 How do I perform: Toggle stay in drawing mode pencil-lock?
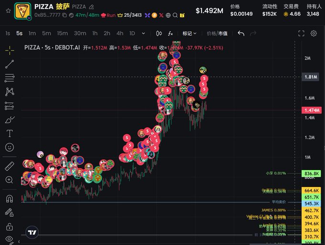pos(10,212)
